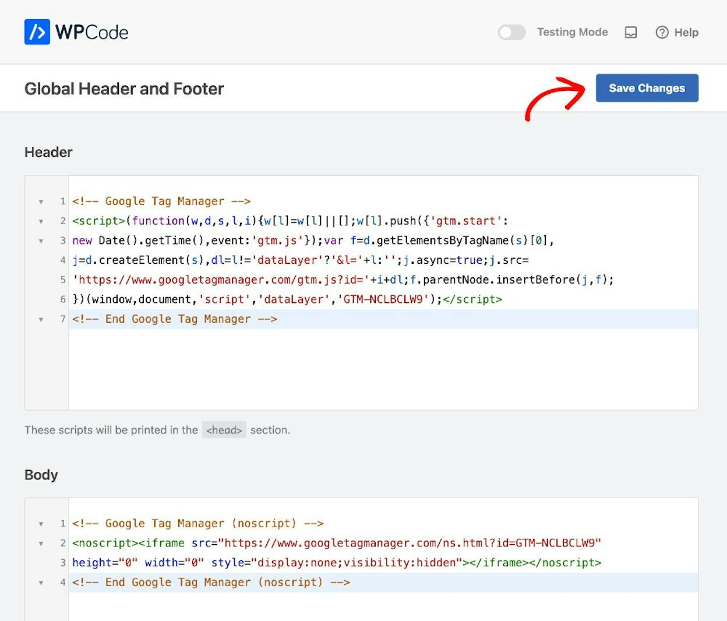Click the Help question mark icon
Screen dimensions: 727x621
click(662, 33)
